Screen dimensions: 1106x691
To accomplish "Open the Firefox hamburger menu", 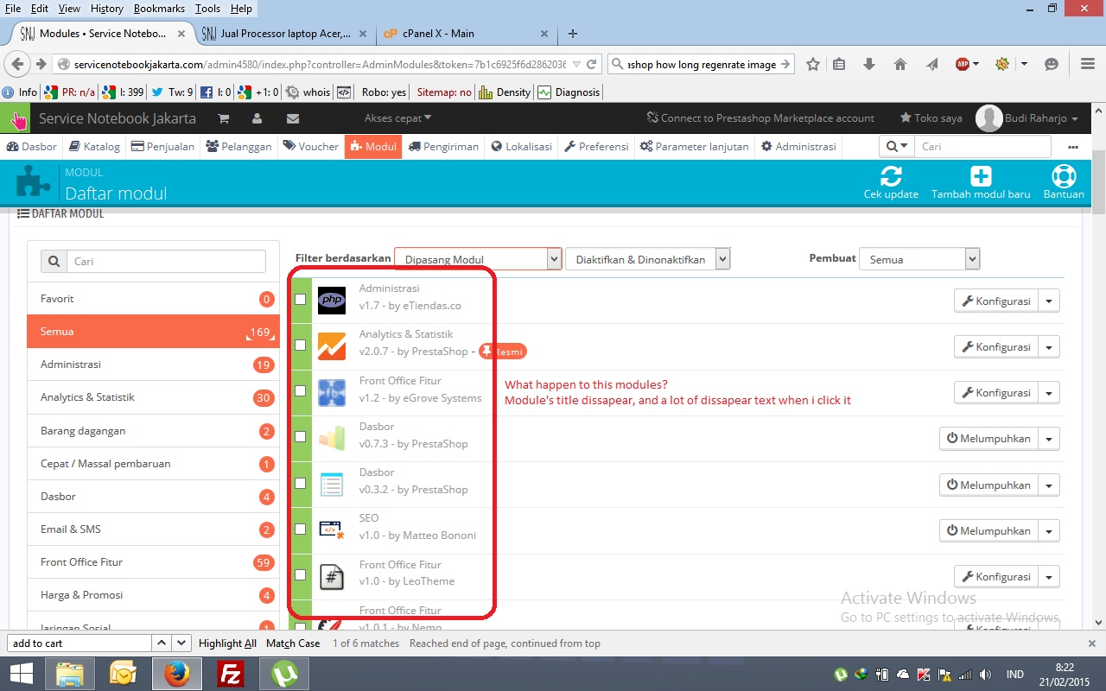I will pyautogui.click(x=1088, y=64).
